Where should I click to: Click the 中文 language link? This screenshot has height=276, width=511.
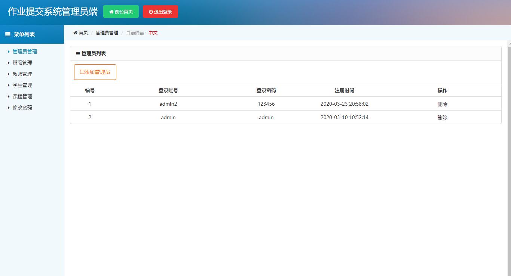153,33
